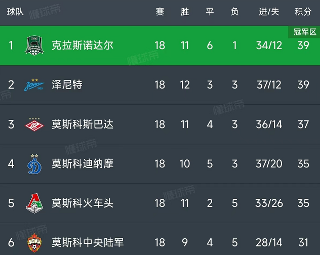The width and height of the screenshot is (320, 255).
Task: Click rank number 4 of Dynamo row
Action: click(11, 164)
